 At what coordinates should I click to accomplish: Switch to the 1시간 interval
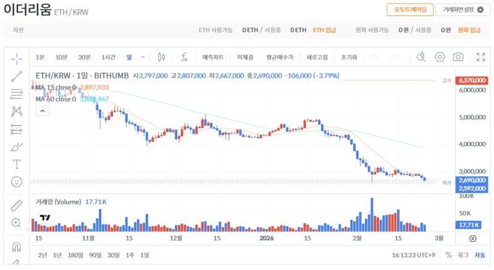(109, 57)
